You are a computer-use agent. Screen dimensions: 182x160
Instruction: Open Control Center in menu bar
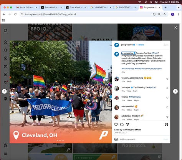[x=156, y=2]
